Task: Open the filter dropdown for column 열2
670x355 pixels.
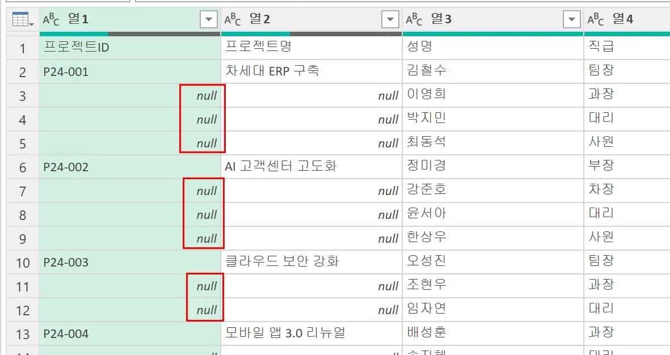Action: pyautogui.click(x=390, y=18)
